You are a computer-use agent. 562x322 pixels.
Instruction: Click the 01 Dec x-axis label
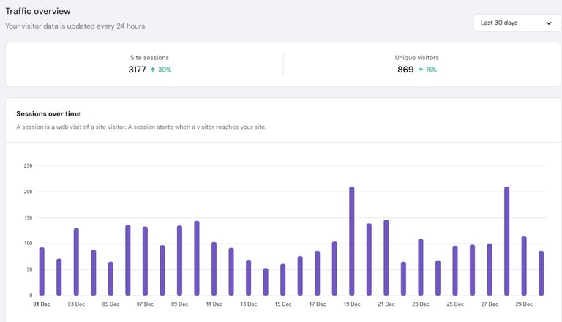pyautogui.click(x=41, y=303)
